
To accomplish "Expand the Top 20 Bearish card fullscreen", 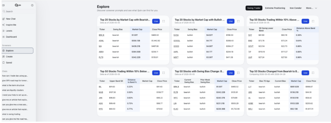I will click(x=164, y=21).
